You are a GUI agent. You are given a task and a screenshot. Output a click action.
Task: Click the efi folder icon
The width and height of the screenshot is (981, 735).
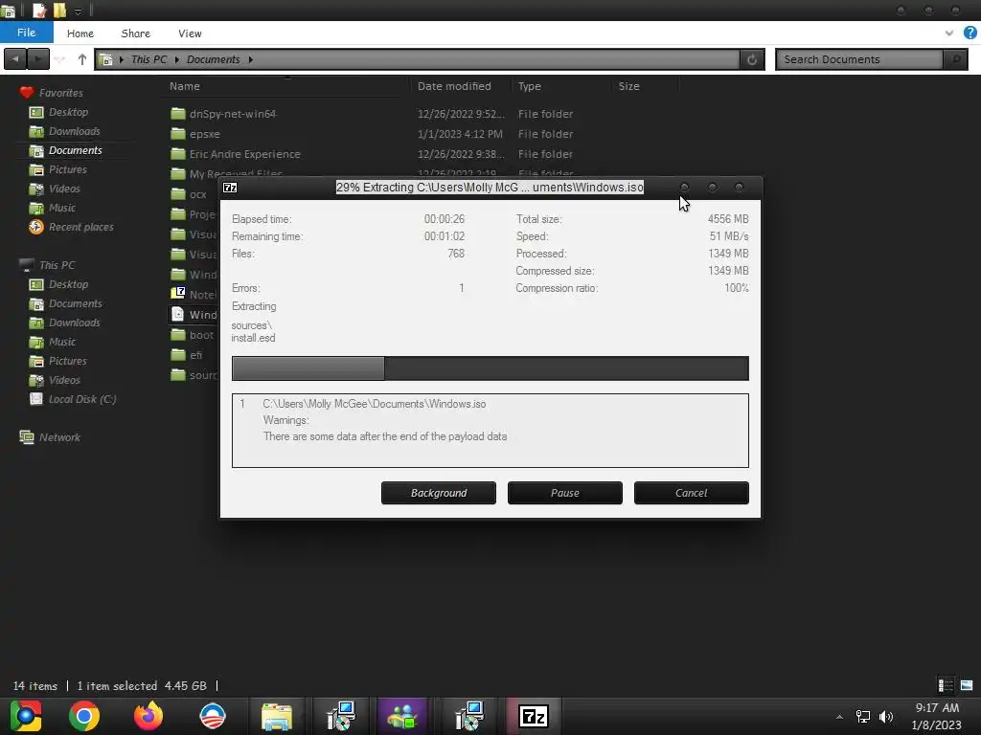click(x=178, y=354)
